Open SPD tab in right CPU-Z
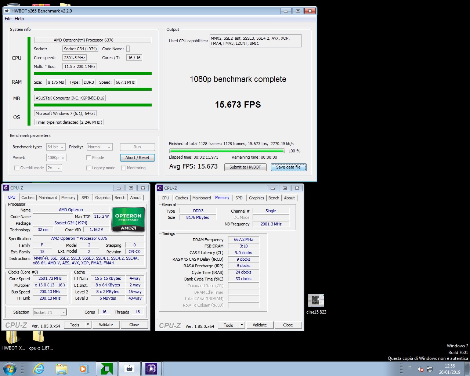This screenshot has width=470, height=376. [x=239, y=198]
